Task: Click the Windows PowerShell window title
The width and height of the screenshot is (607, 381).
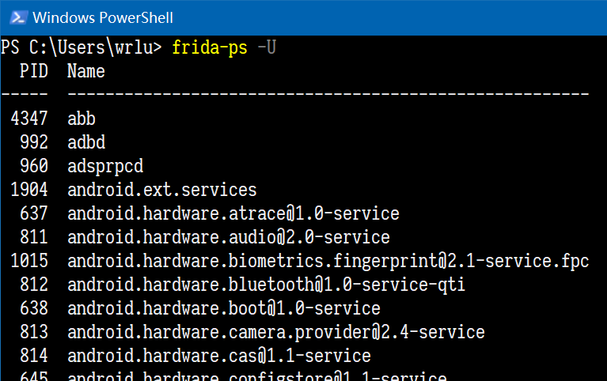Action: pyautogui.click(x=103, y=18)
